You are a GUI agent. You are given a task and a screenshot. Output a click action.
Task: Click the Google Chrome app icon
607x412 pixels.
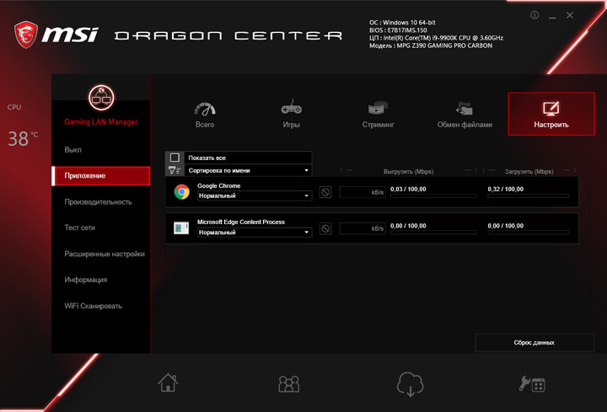181,192
